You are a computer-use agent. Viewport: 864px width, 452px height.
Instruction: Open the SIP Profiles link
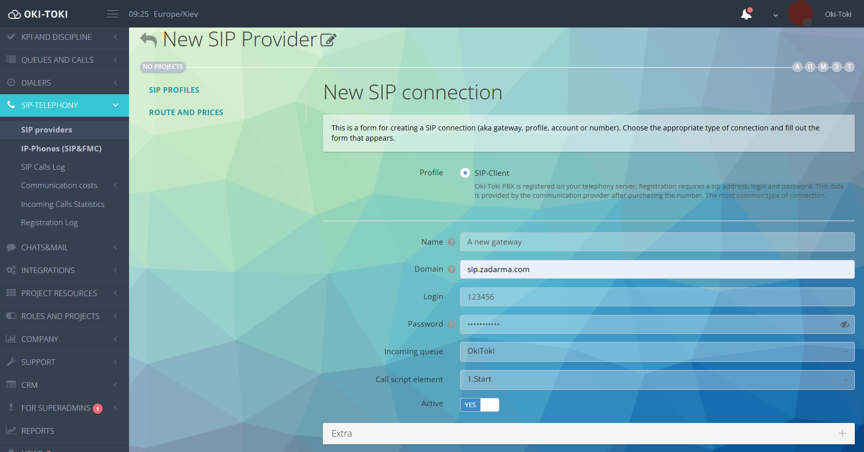click(x=174, y=90)
